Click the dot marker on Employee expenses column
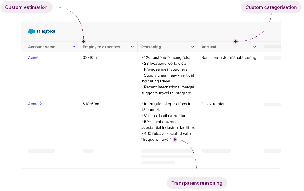 (x=84, y=41)
